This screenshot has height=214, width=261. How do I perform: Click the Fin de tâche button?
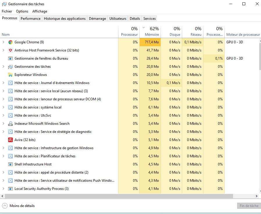(249, 206)
